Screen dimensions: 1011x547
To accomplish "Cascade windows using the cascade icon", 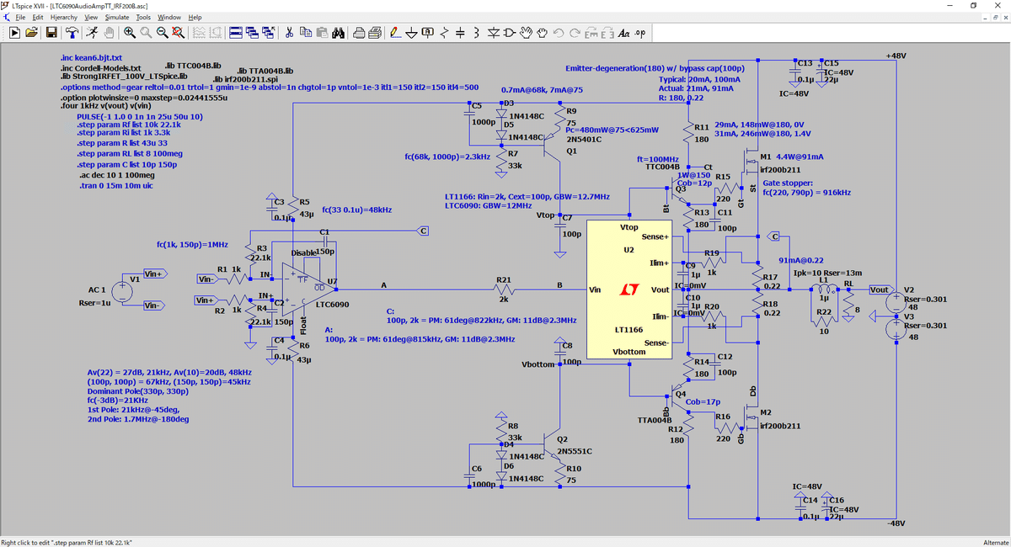I will (253, 33).
